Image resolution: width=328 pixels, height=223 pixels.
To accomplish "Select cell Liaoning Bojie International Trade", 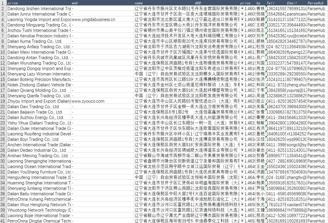I will [x=39, y=216].
